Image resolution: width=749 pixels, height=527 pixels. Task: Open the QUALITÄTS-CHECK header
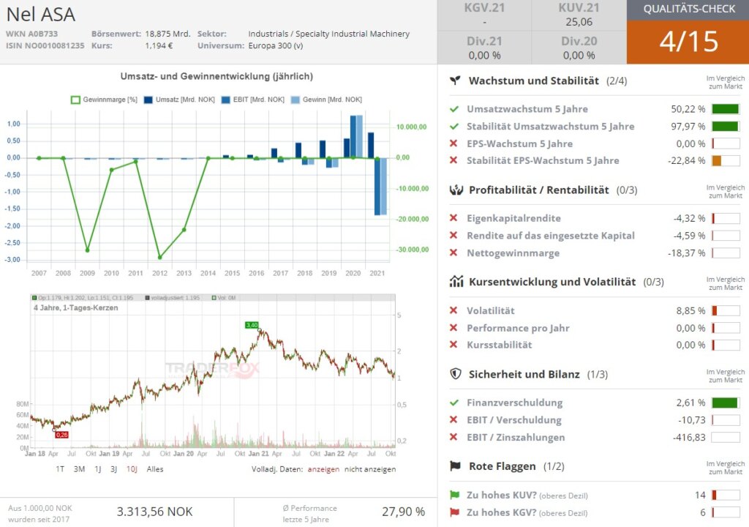[x=688, y=10]
